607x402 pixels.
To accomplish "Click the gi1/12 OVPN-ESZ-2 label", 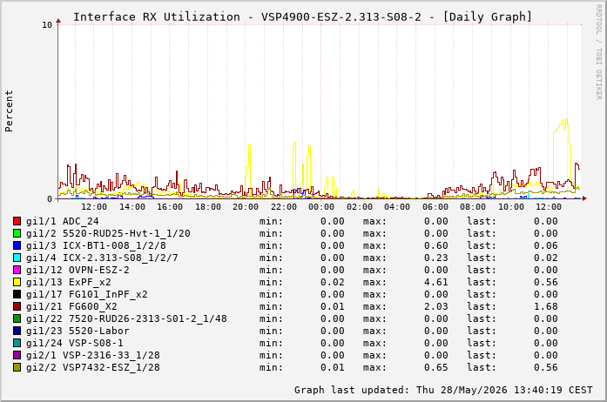I will (78, 270).
